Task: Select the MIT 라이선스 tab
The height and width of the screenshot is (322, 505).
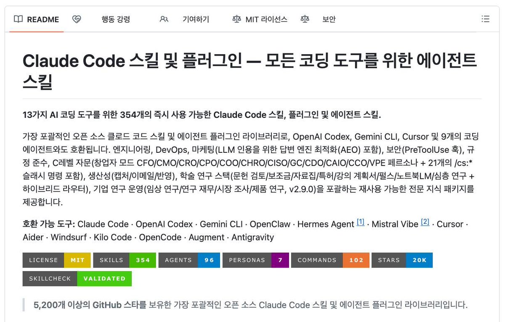Action: point(260,19)
